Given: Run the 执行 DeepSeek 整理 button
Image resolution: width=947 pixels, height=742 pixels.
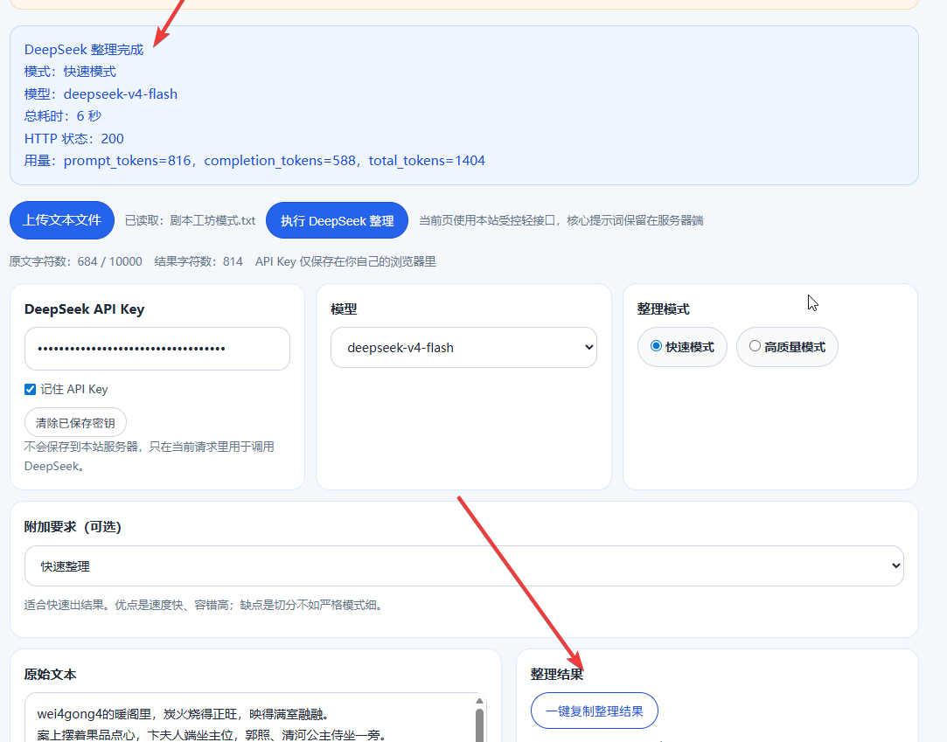Looking at the screenshot, I should [337, 221].
